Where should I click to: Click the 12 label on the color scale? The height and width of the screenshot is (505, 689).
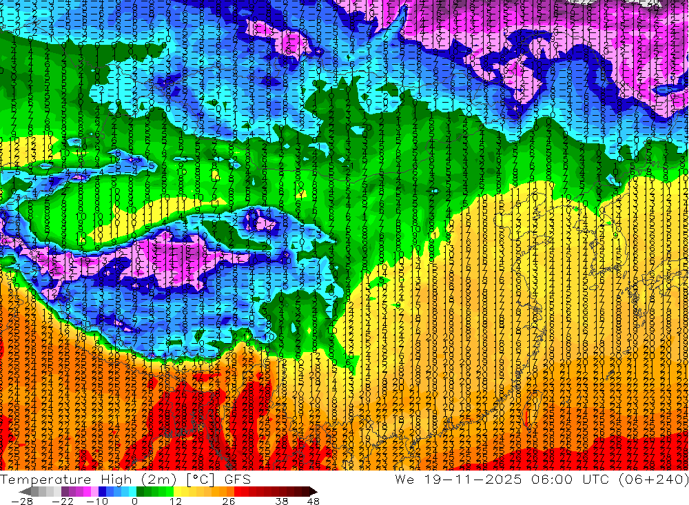point(175,502)
